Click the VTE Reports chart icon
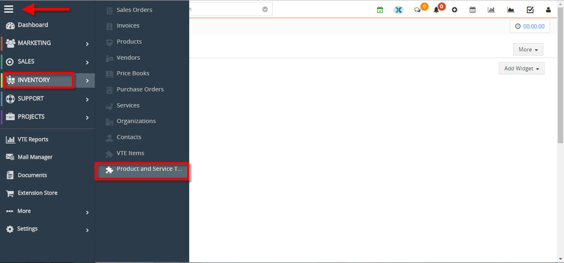Viewport: 564px width, 263px height. click(10, 140)
